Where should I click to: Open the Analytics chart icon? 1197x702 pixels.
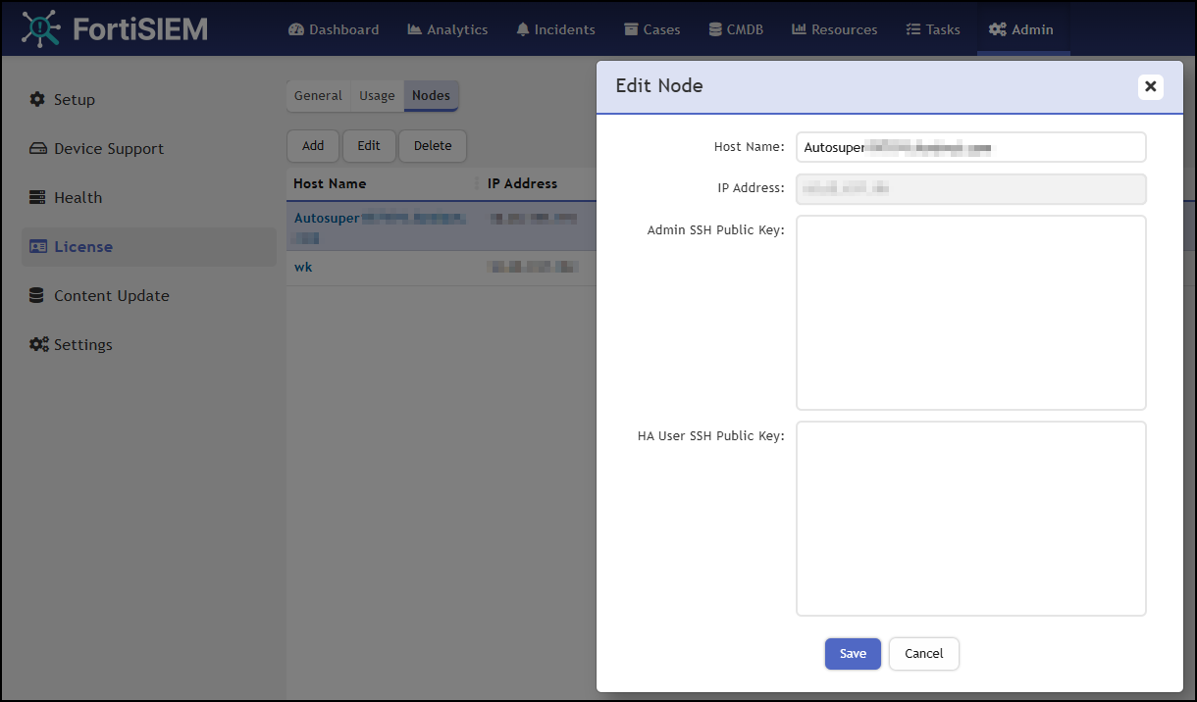pos(415,29)
